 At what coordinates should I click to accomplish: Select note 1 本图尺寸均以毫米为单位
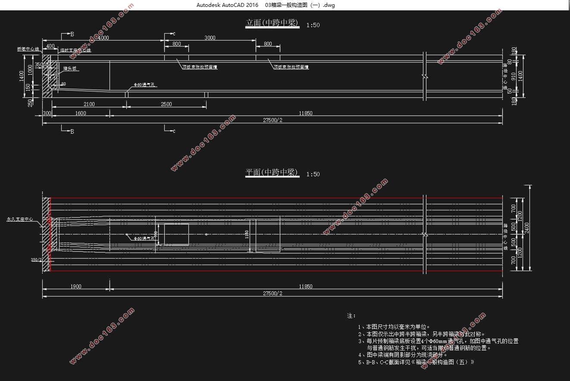395,327
